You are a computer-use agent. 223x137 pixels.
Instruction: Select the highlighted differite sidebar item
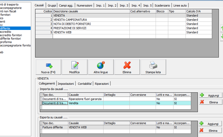click(x=15, y=28)
